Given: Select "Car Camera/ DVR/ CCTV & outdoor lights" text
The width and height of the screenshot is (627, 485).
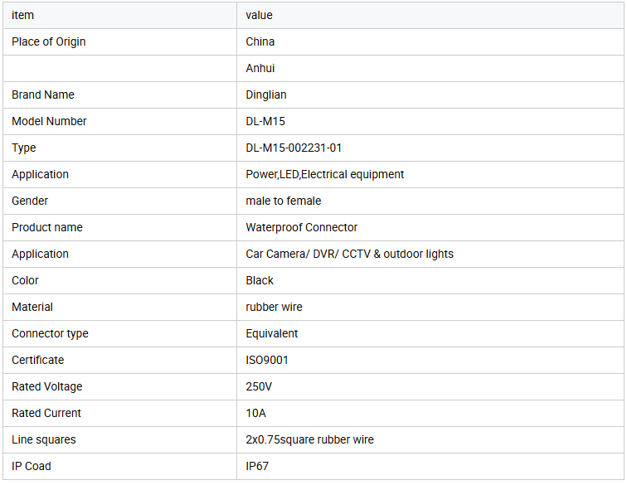Looking at the screenshot, I should point(350,254).
